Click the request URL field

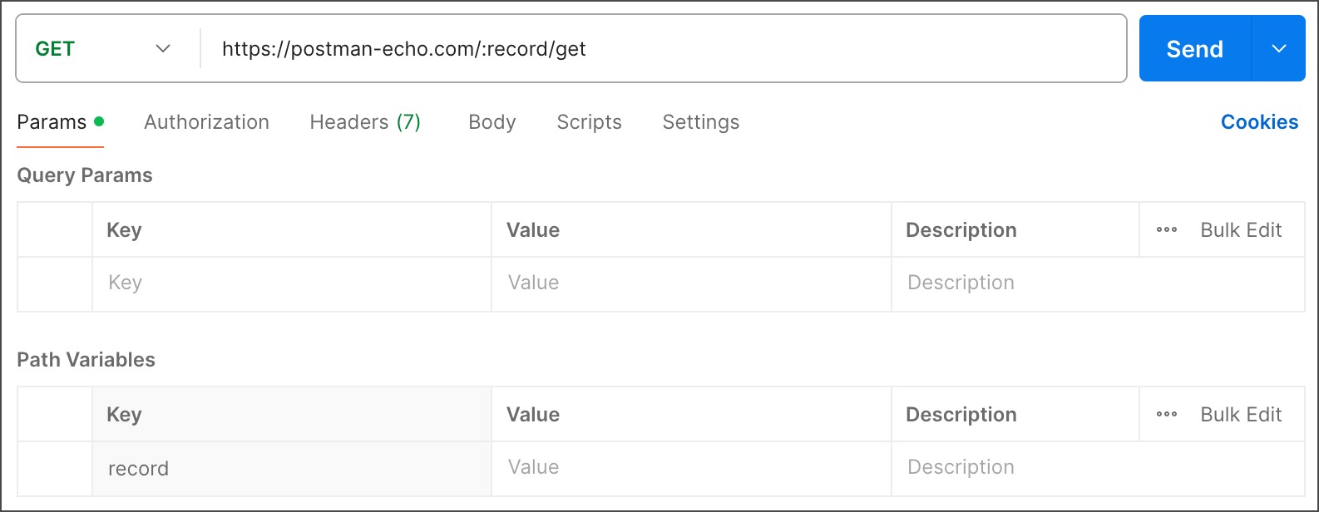click(x=665, y=49)
